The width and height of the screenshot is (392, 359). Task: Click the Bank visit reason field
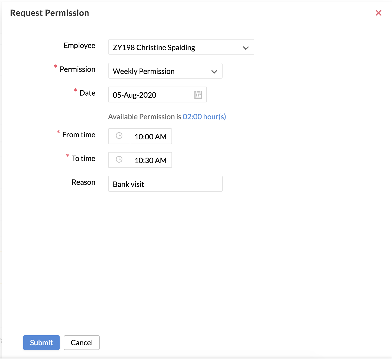tap(165, 184)
